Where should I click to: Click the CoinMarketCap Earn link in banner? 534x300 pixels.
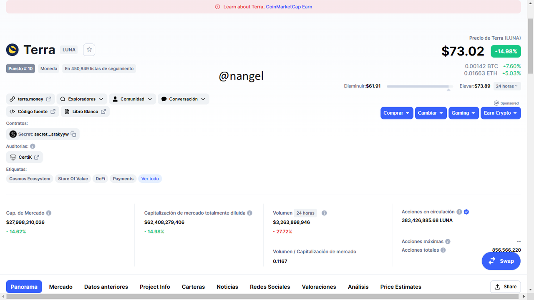click(289, 7)
